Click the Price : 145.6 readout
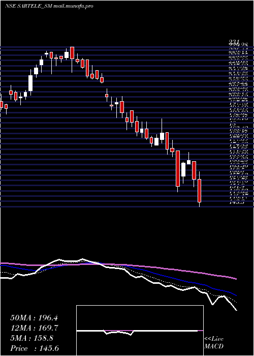This screenshot has width=254, height=356. pos(35,348)
